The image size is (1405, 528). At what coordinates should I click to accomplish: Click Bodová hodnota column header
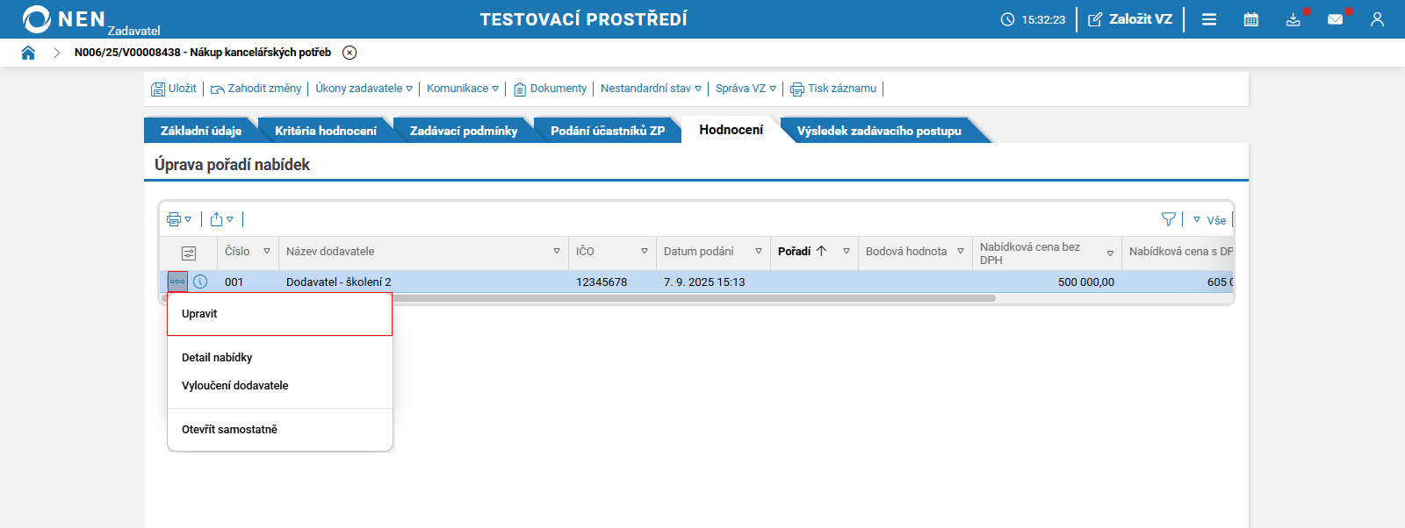906,252
